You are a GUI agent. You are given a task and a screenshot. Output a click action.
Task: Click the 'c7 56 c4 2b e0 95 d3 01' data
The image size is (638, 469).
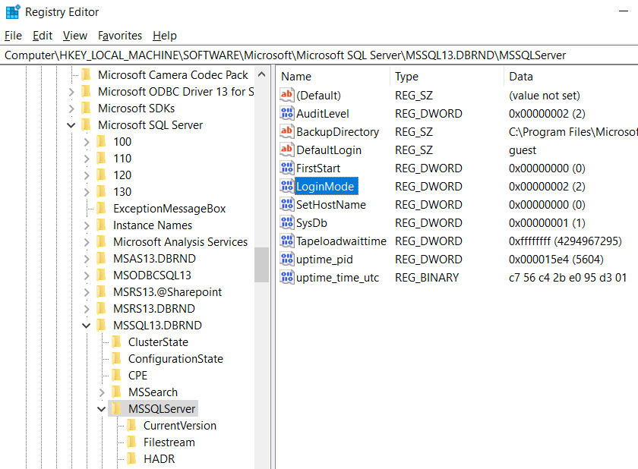click(567, 278)
